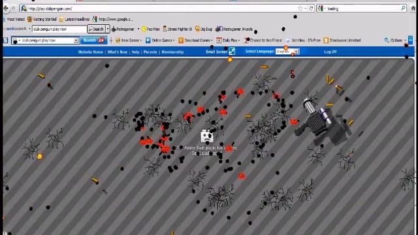
Task: Click the penguin site icon in address bar
Action: 24,8
